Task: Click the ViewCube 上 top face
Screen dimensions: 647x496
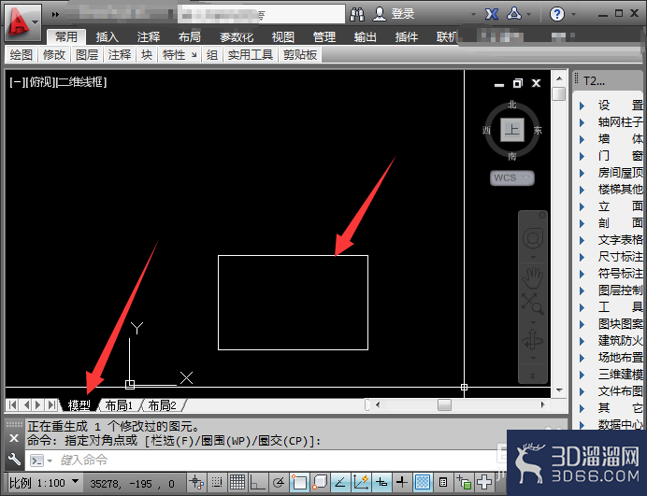Action: [512, 130]
